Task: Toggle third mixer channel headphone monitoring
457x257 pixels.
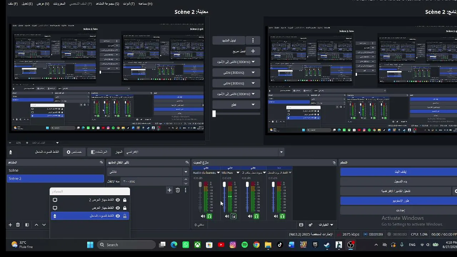Action: pyautogui.click(x=256, y=216)
